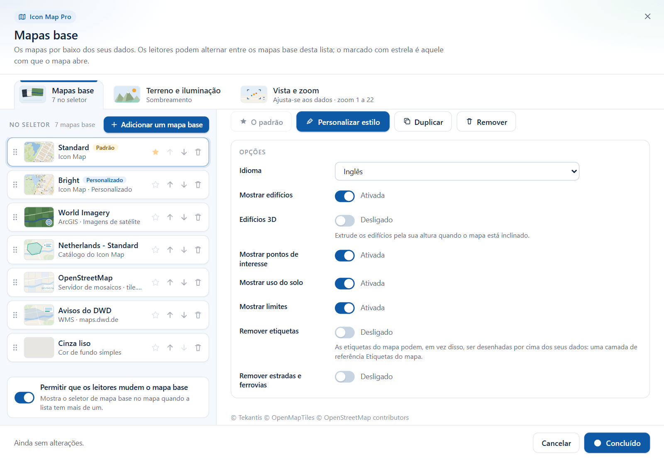Viewport: 664px width, 460px height.
Task: Click the drag handle of Avisos do DWD
Action: coord(15,315)
